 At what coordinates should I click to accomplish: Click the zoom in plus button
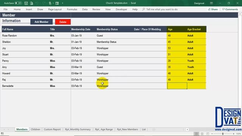[234, 134]
